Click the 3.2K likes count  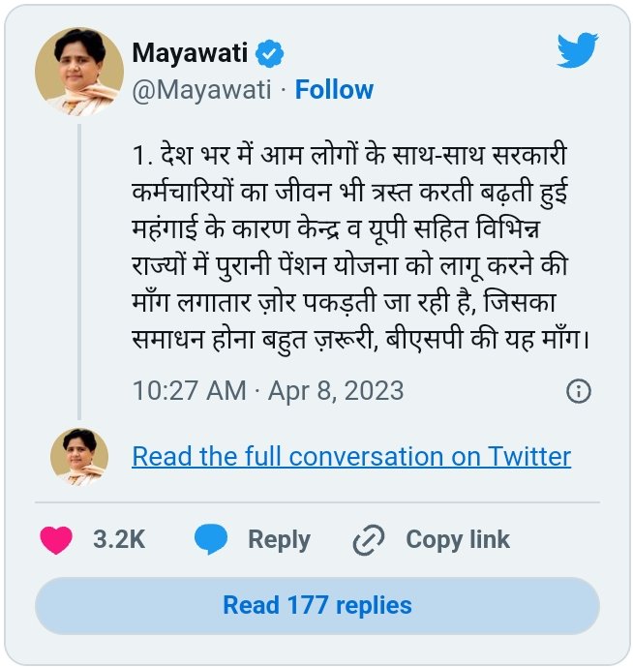pos(119,540)
